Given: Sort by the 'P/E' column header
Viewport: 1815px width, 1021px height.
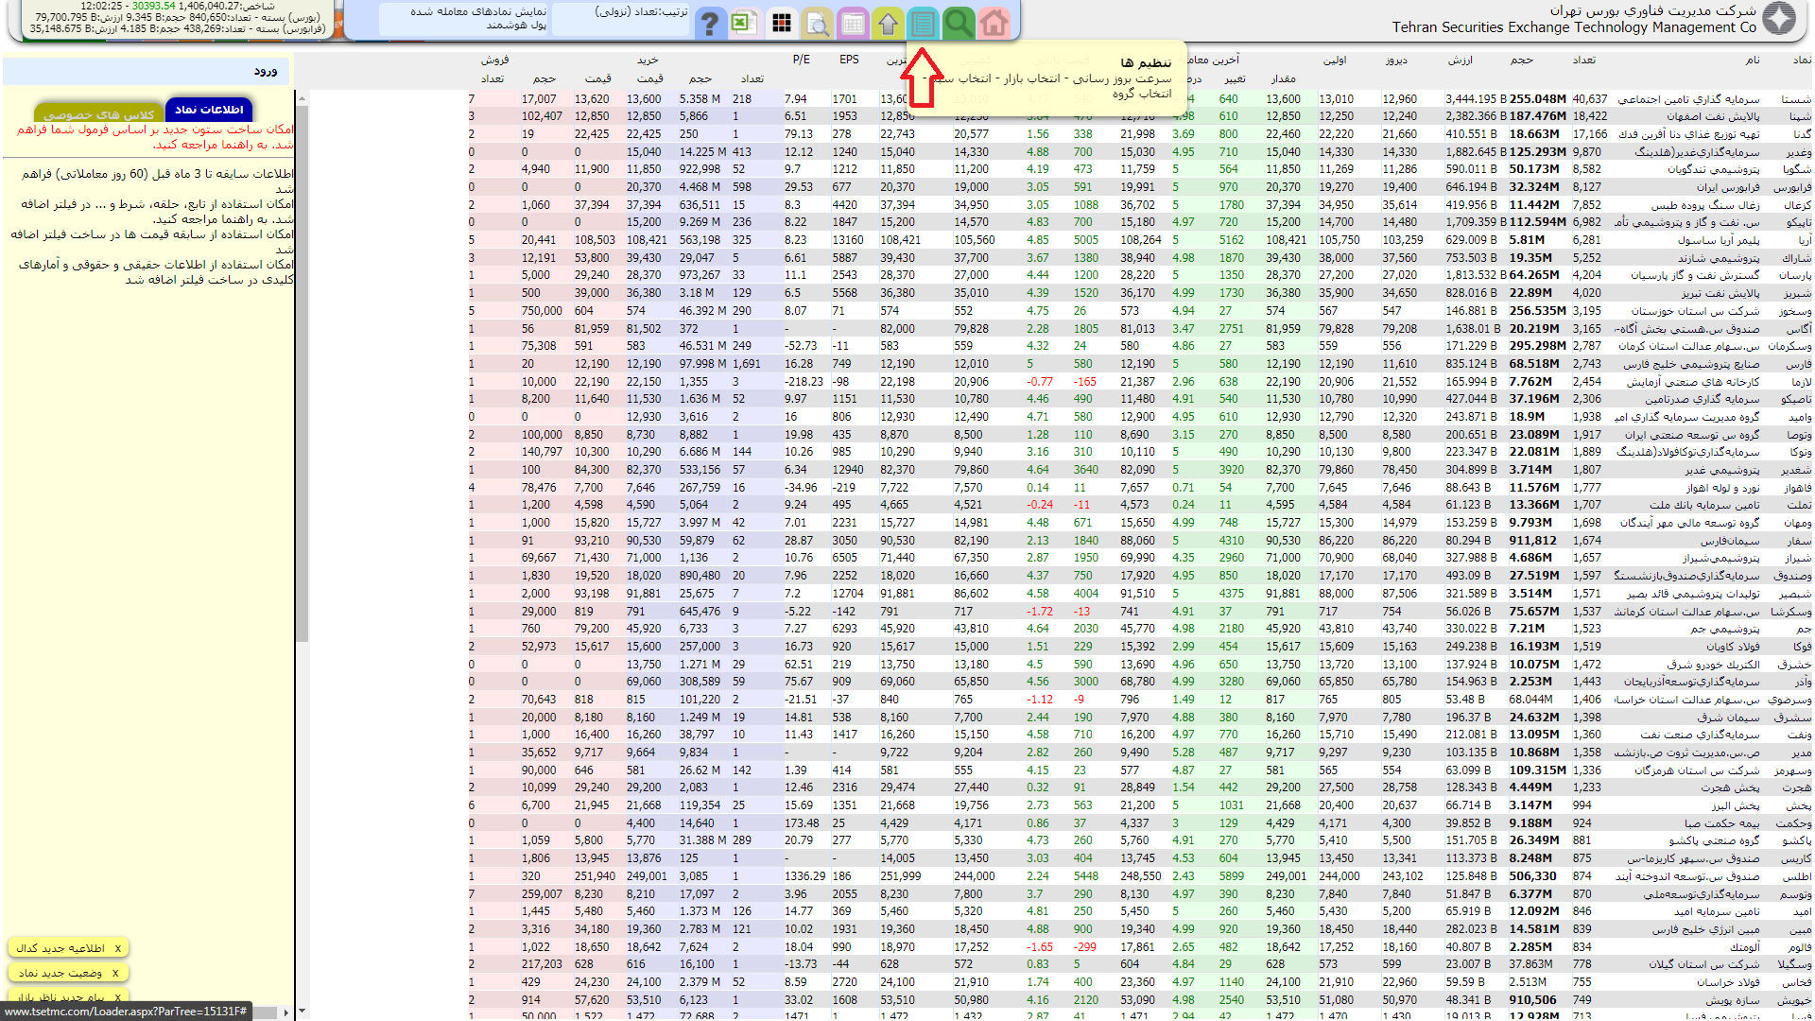Looking at the screenshot, I should click(x=801, y=60).
